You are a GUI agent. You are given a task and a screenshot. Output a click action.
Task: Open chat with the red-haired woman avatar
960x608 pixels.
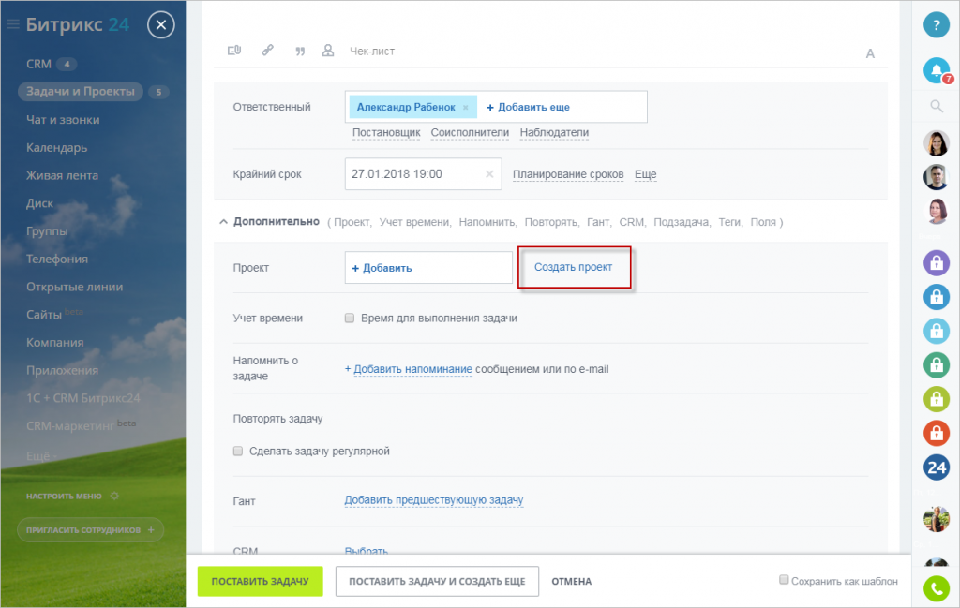(937, 212)
